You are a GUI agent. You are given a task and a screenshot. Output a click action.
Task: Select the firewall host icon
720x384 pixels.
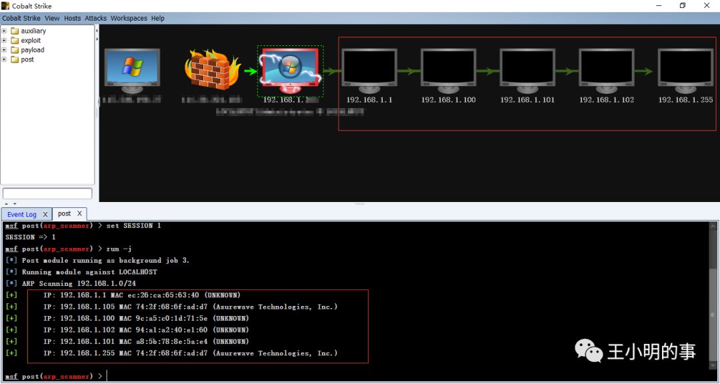coord(213,69)
